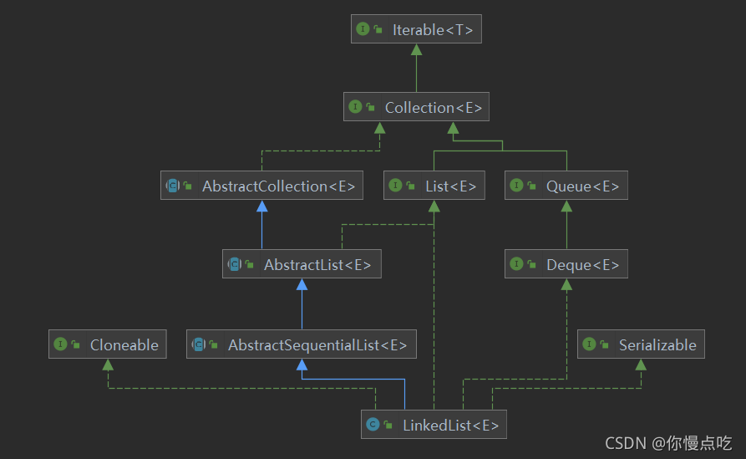
Task: Click the interface icon on the Iterable<T> node
Action: tap(363, 29)
